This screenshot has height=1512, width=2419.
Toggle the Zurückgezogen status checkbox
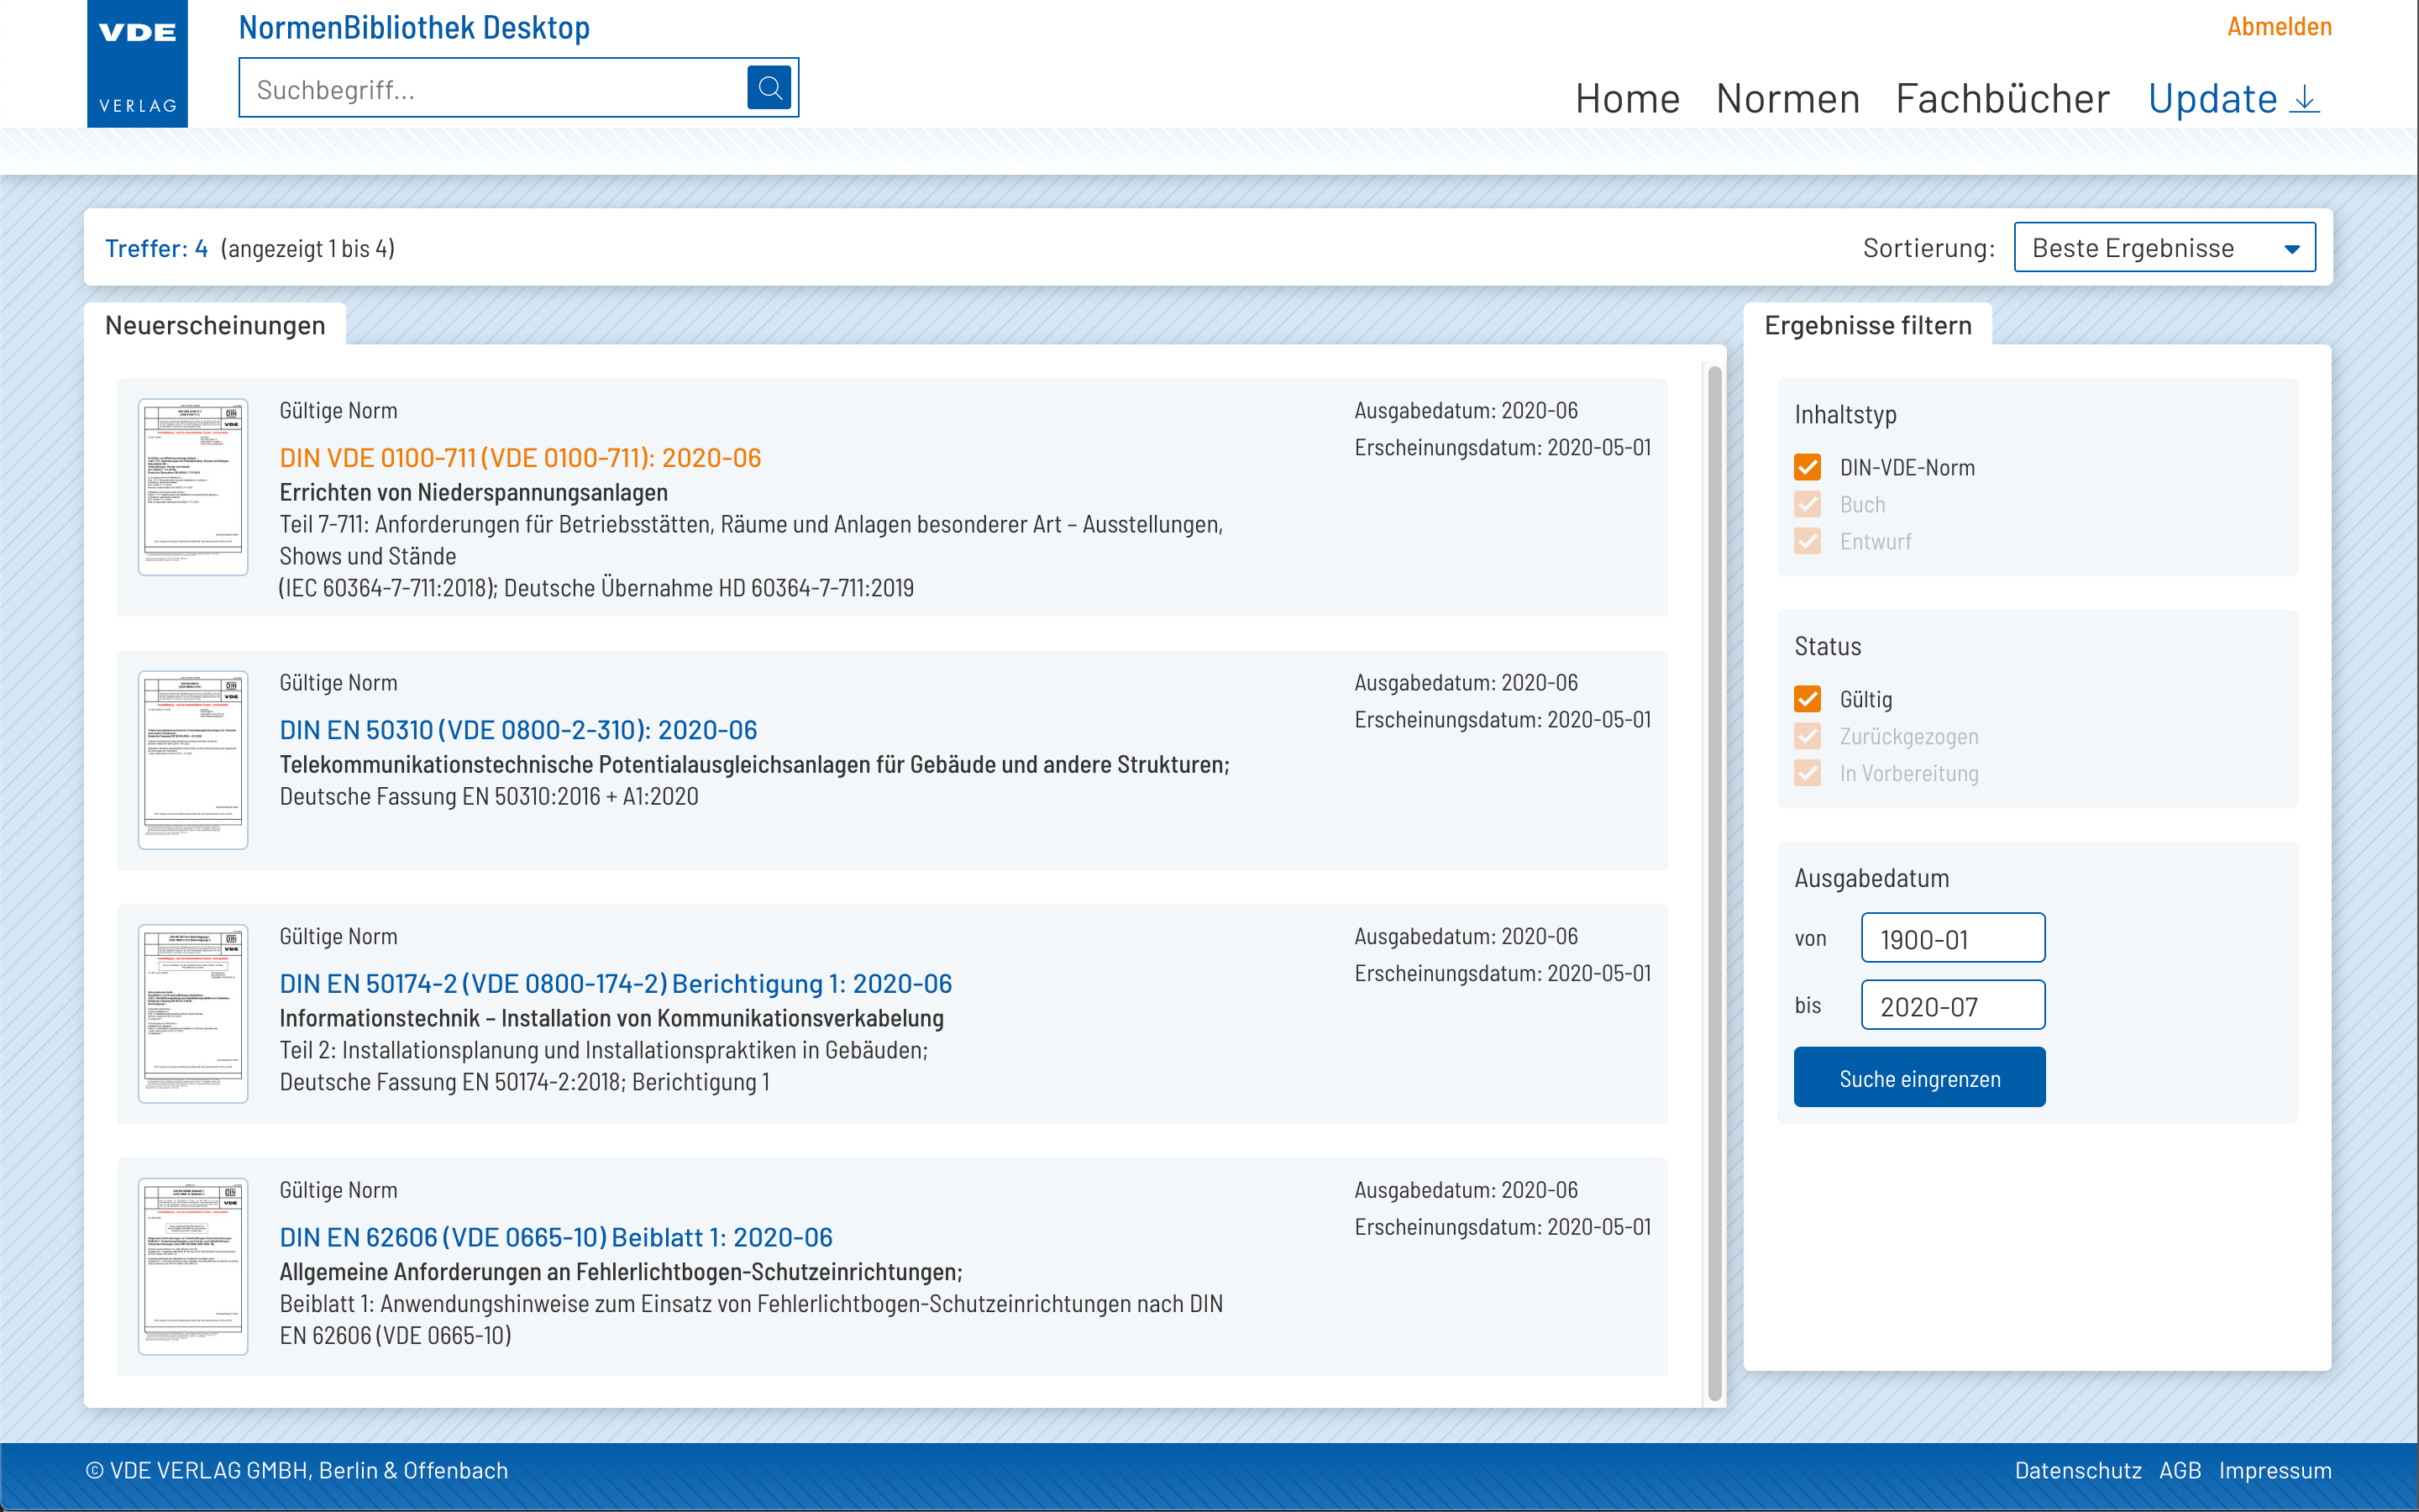pos(1808,736)
